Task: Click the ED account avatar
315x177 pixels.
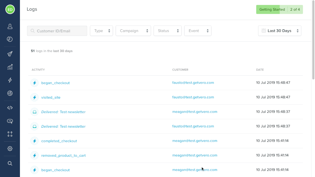Action: 10,9
